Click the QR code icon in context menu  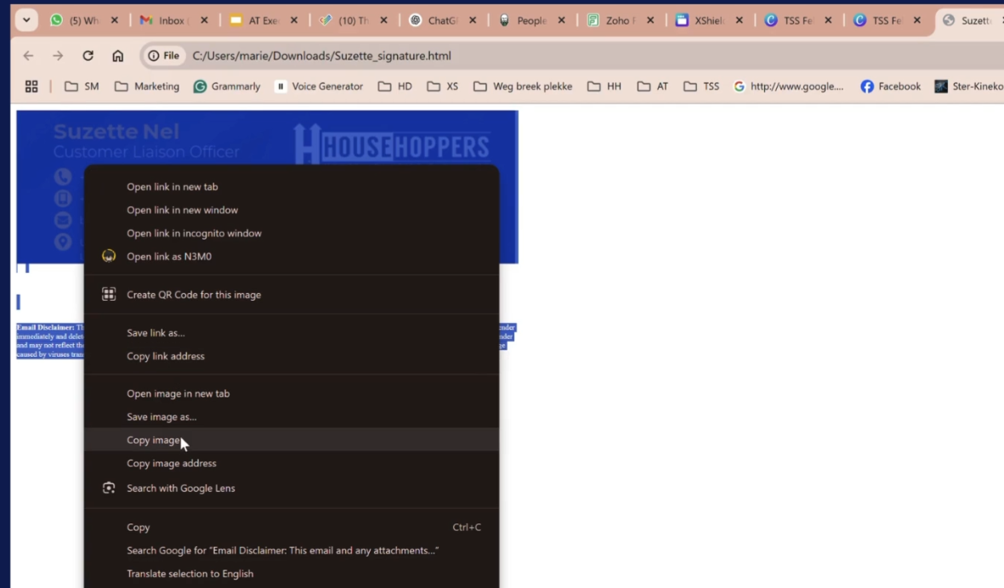[109, 295]
